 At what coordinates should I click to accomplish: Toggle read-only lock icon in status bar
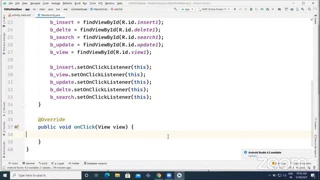309,168
